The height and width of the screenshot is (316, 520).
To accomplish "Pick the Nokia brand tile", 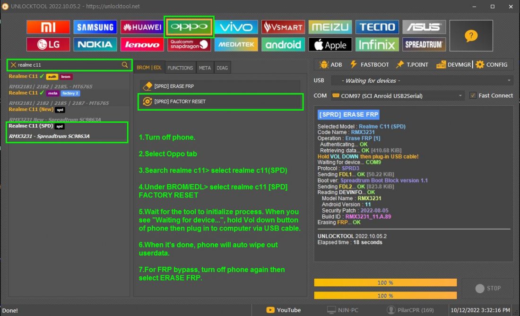I will pos(95,44).
